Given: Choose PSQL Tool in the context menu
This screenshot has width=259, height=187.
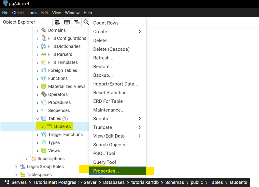Looking at the screenshot, I should 118,153.
